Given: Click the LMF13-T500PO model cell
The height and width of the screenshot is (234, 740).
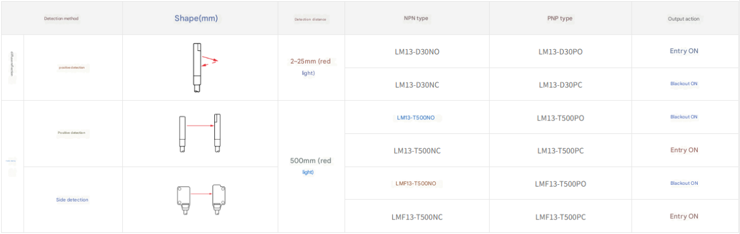Looking at the screenshot, I should [x=561, y=184].
